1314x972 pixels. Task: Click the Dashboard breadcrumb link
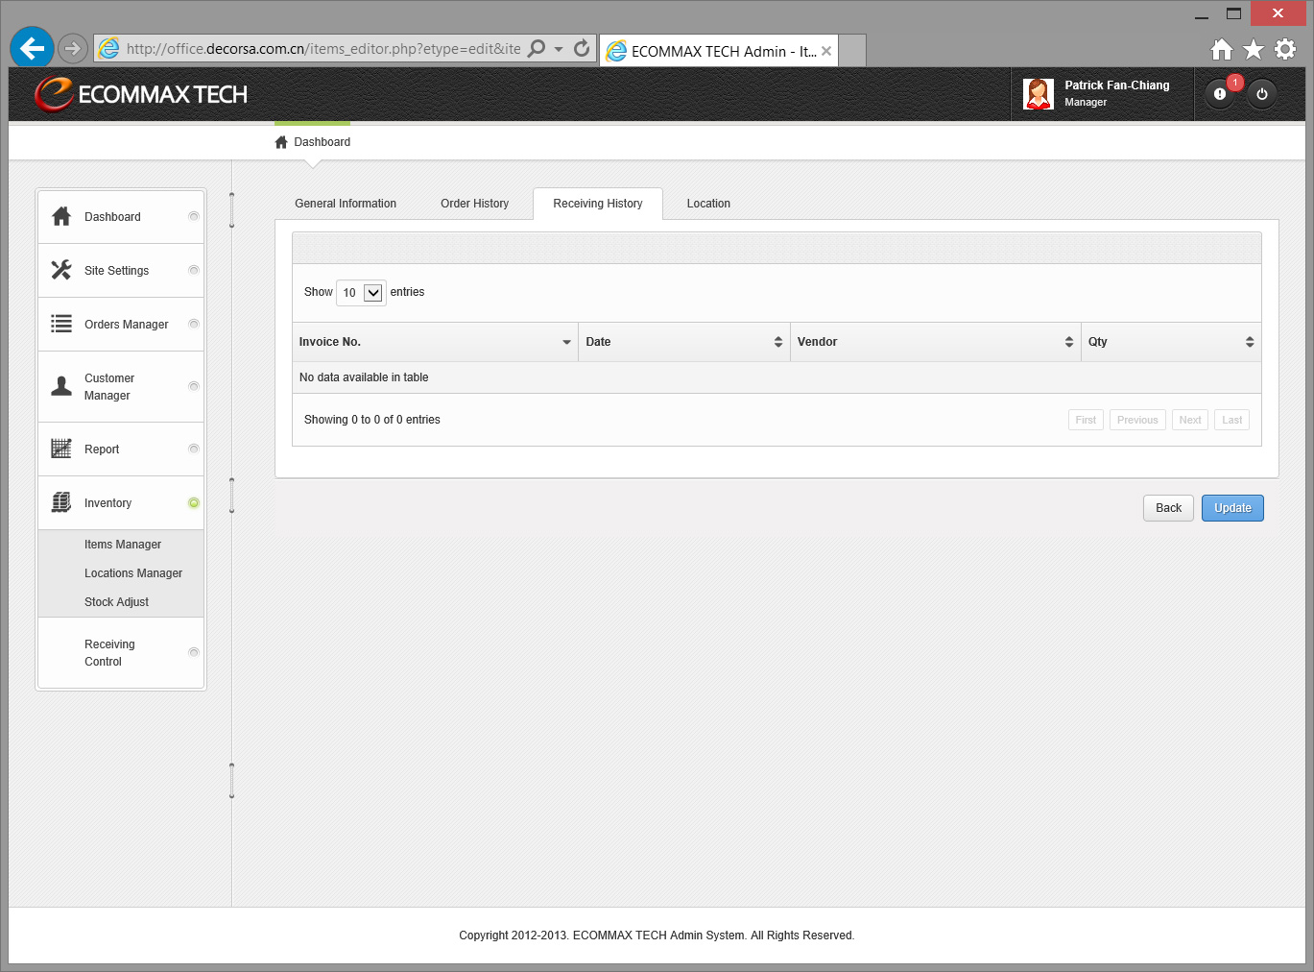(x=322, y=142)
